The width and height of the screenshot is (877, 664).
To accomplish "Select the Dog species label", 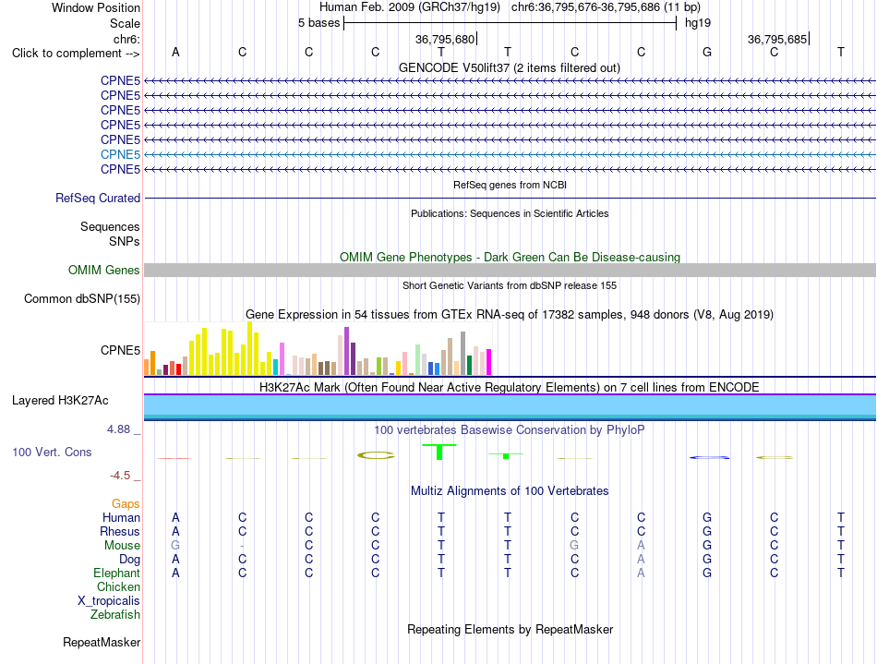I will coord(129,560).
